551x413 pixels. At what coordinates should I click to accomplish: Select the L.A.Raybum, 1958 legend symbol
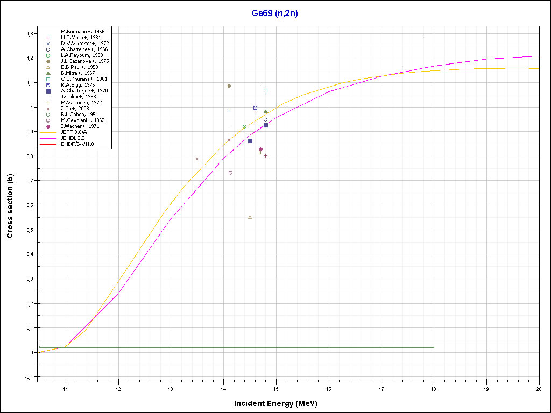point(48,55)
